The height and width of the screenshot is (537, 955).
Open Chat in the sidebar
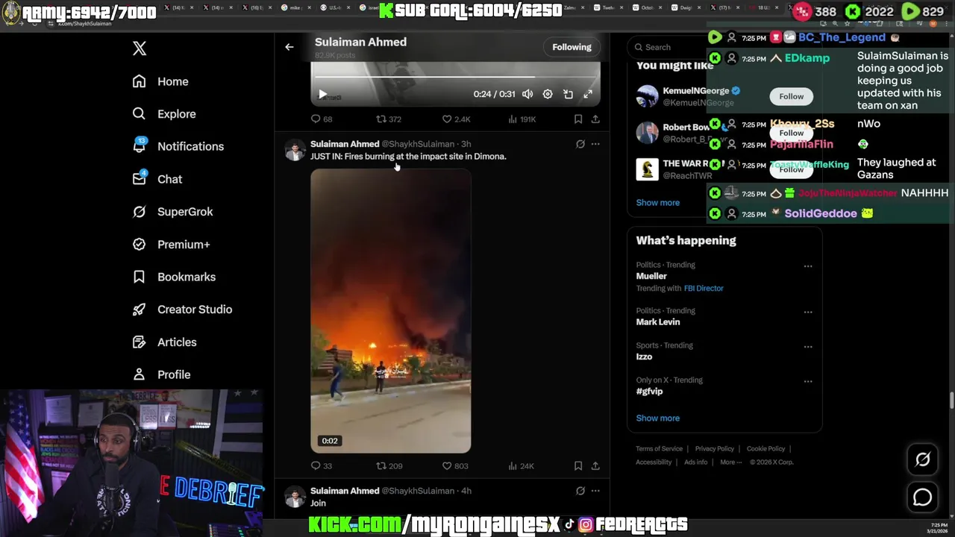pos(157,179)
